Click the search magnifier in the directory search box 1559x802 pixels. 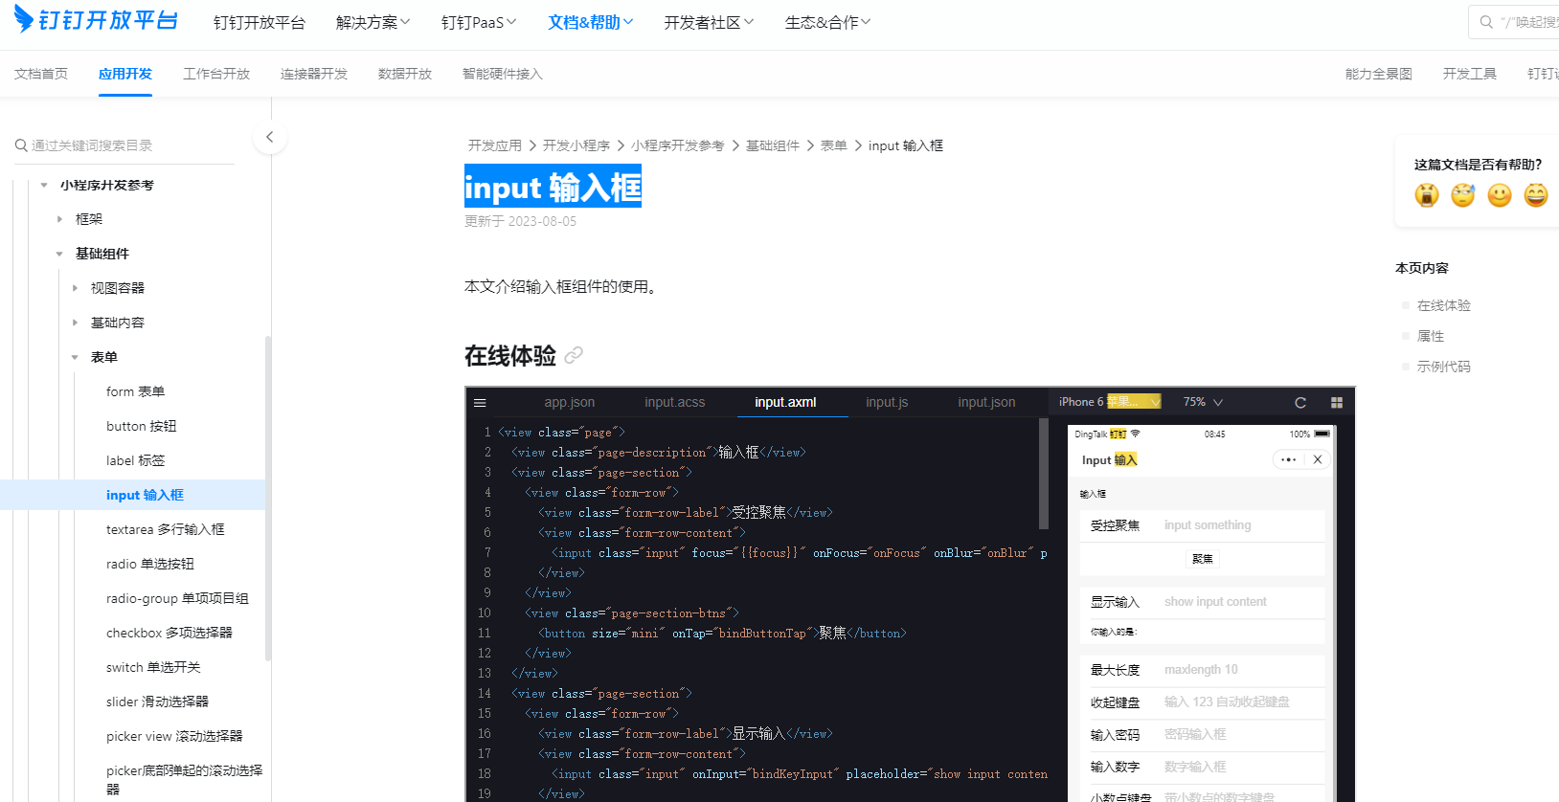tap(21, 145)
